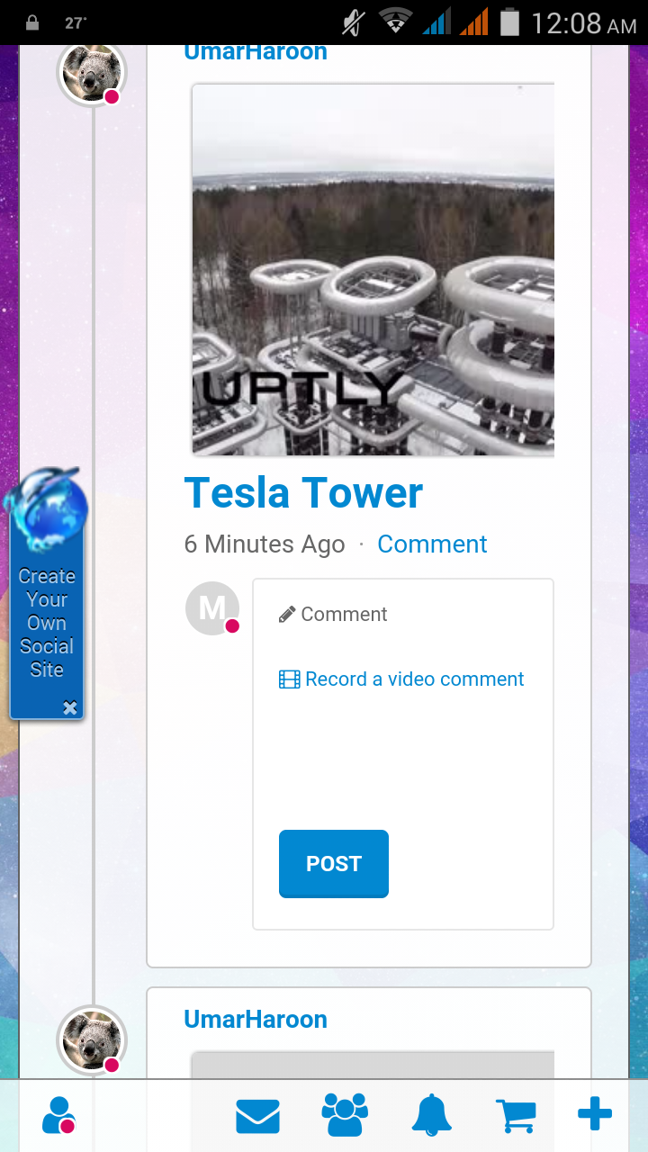Image resolution: width=648 pixels, height=1152 pixels.
Task: Click the film icon for video comment
Action: click(x=289, y=679)
